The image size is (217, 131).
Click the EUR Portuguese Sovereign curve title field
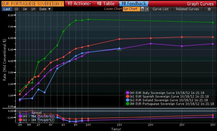point(33,4)
